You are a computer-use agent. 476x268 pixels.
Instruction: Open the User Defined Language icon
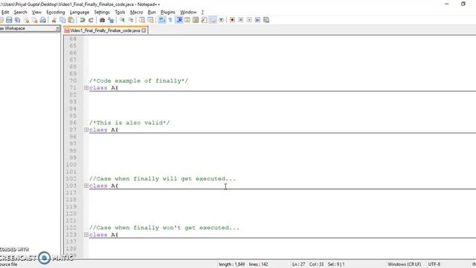click(187, 20)
